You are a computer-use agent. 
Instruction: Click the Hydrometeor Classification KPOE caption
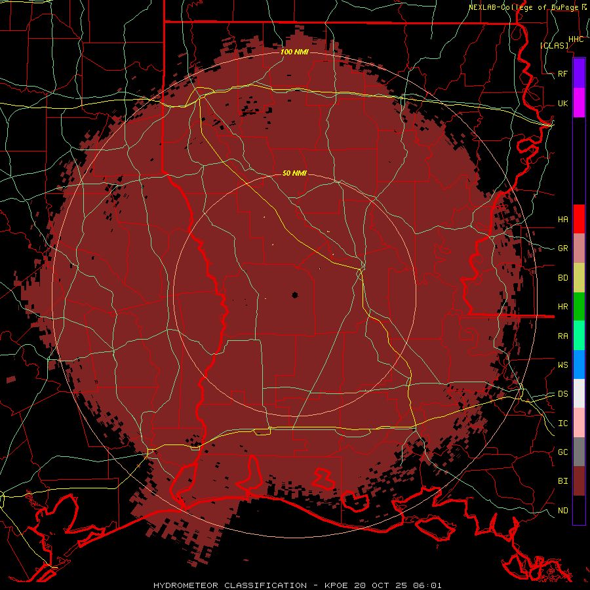pyautogui.click(x=297, y=585)
